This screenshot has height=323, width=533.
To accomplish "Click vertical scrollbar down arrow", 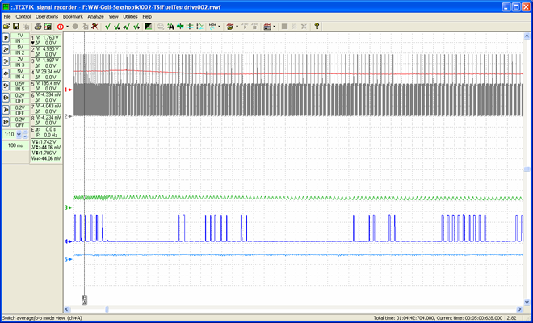I will (x=527, y=302).
